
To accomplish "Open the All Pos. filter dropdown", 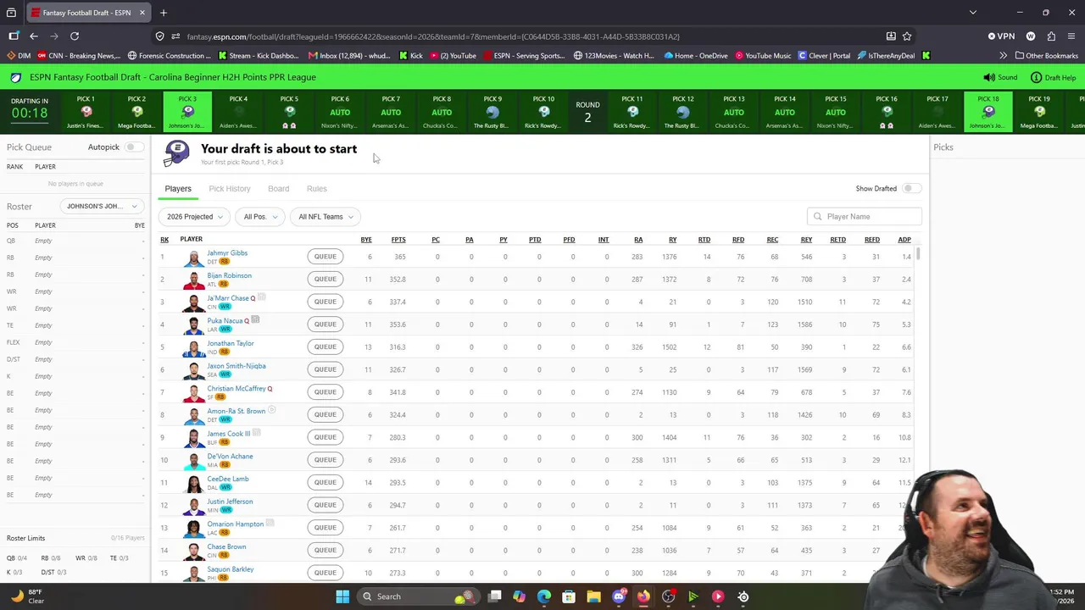I will click(x=260, y=217).
